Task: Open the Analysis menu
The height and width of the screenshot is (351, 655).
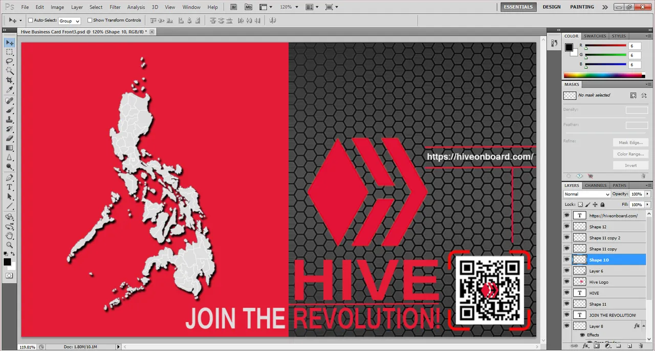Action: click(x=136, y=7)
